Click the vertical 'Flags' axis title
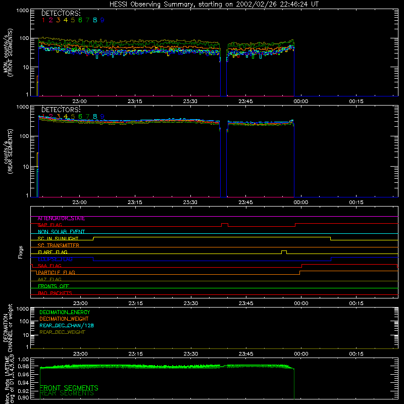Viewport: 404px width, 404px height. 21,252
